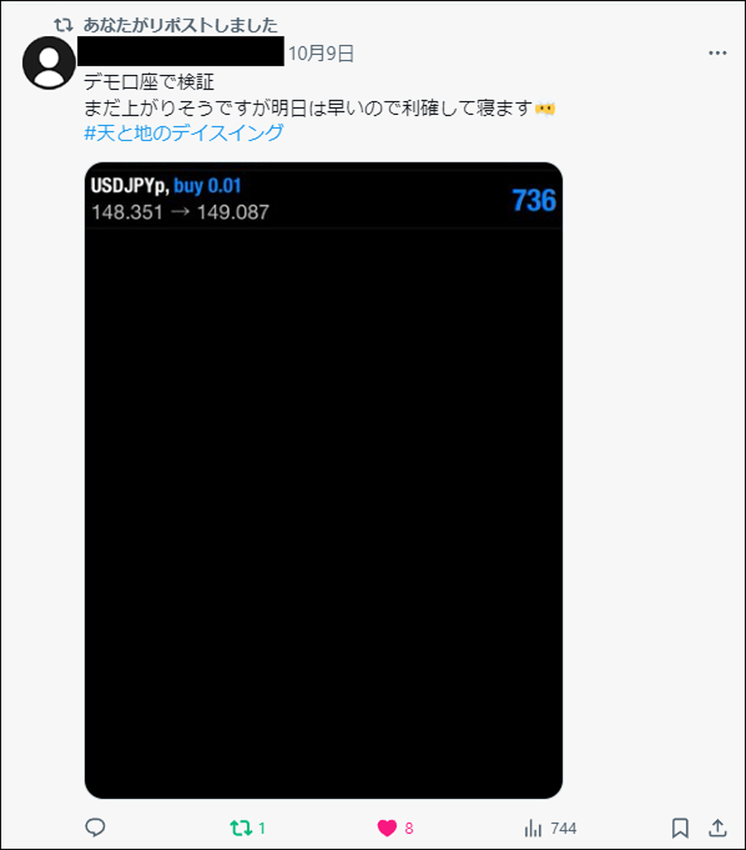Image resolution: width=746 pixels, height=850 pixels.
Task: Click the likes count number 8
Action: coord(409,828)
